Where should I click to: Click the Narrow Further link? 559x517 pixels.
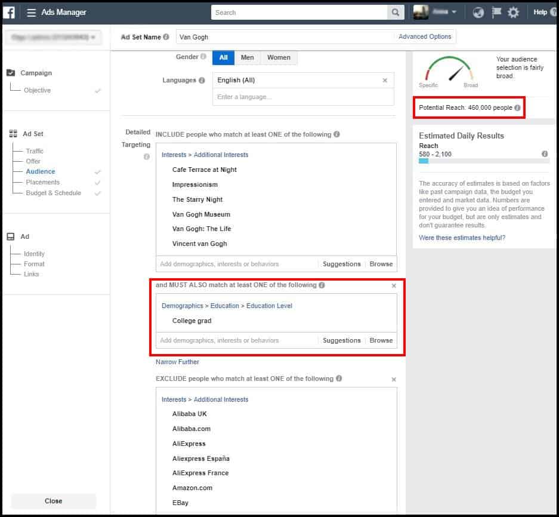(177, 362)
